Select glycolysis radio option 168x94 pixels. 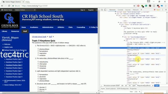point(38,77)
